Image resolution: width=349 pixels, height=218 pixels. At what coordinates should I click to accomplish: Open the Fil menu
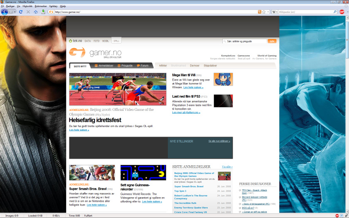tap(2, 6)
